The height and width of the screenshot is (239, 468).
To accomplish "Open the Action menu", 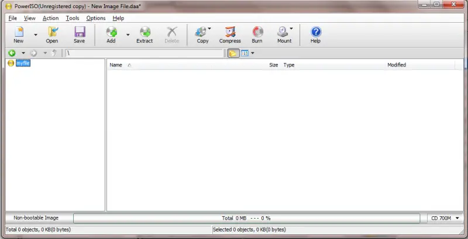I will tap(50, 18).
